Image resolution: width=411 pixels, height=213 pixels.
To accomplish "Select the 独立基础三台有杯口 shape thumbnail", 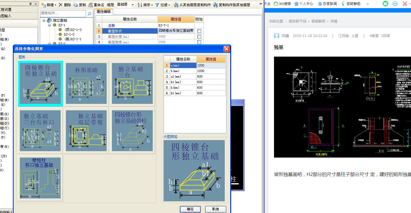I will pyautogui.click(x=40, y=130).
